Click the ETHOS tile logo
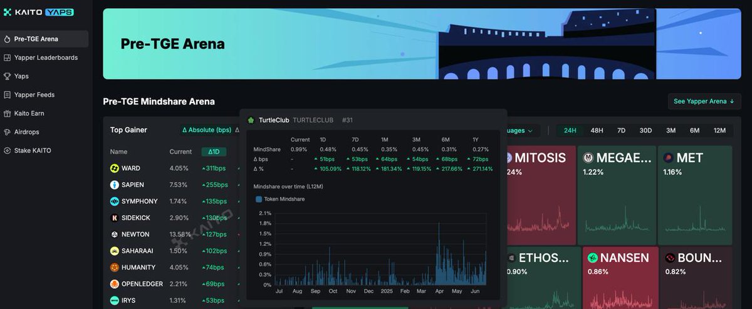 tap(511, 258)
